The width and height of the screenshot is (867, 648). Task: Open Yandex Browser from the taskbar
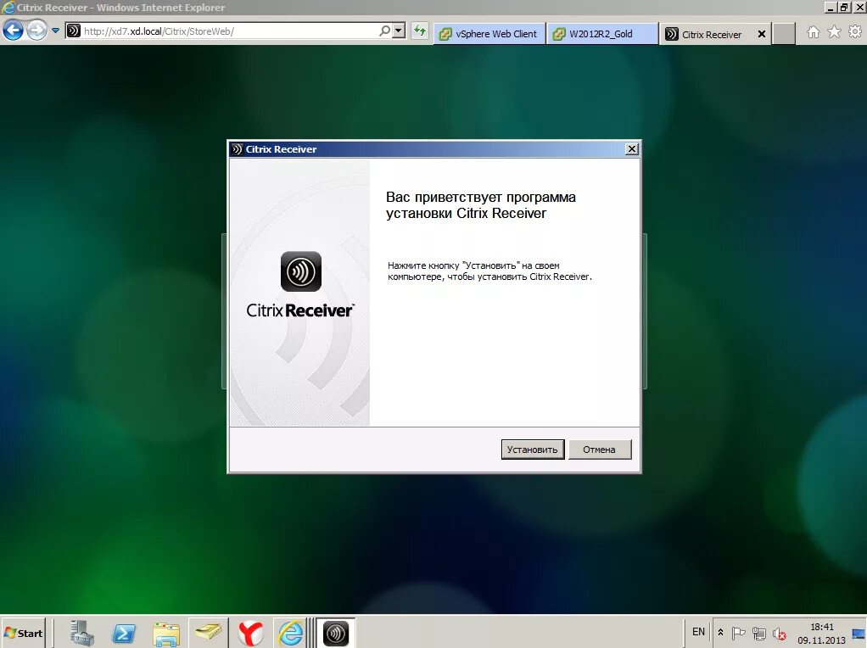250,632
